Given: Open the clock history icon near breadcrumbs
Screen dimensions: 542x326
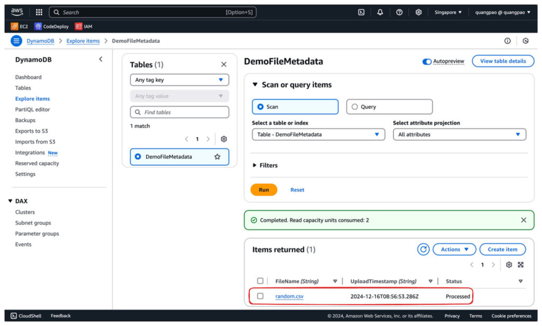Looking at the screenshot, I should click(526, 41).
